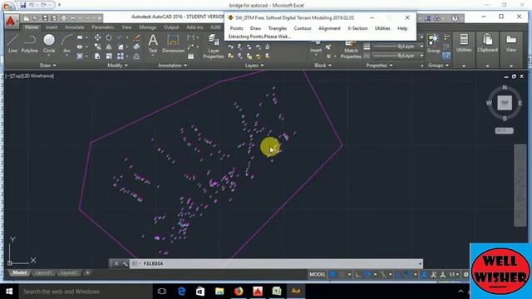
Task: Toggle polar tracking in status bar
Action: (x=367, y=274)
